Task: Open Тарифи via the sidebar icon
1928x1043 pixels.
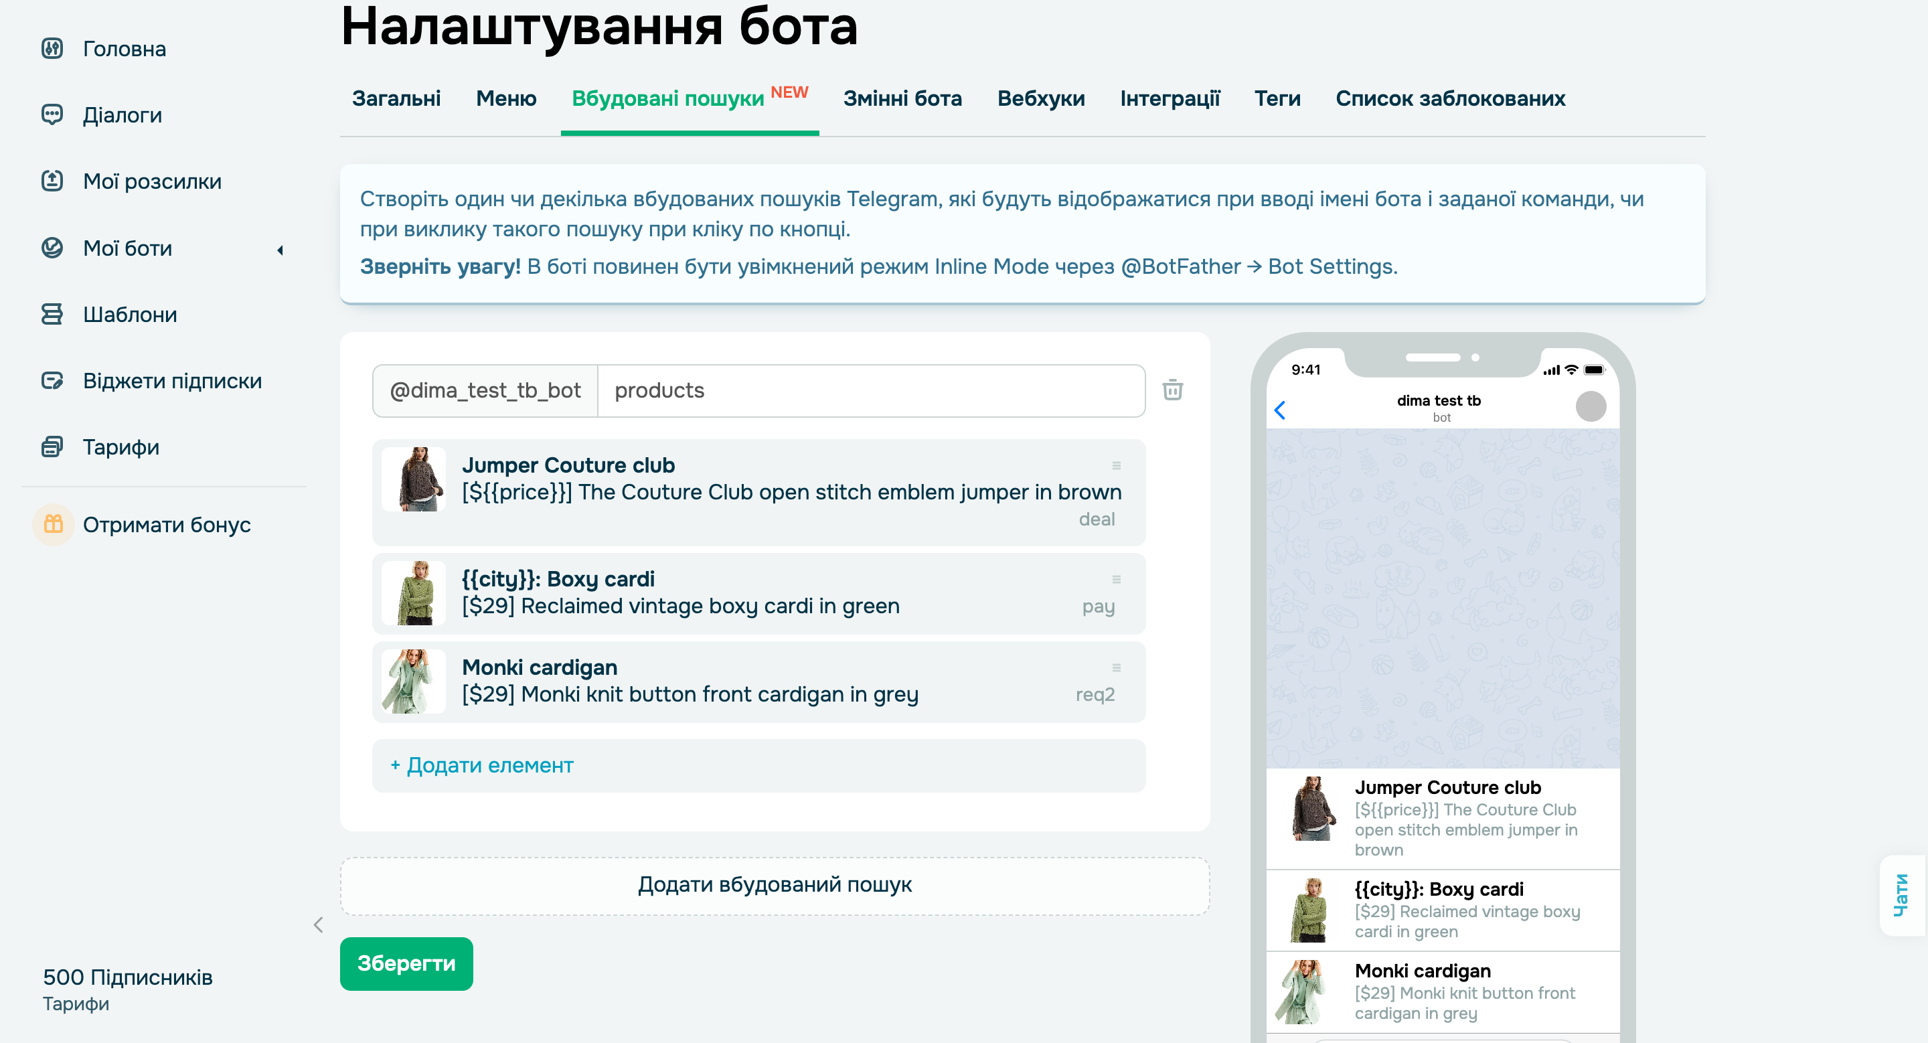Action: (52, 447)
